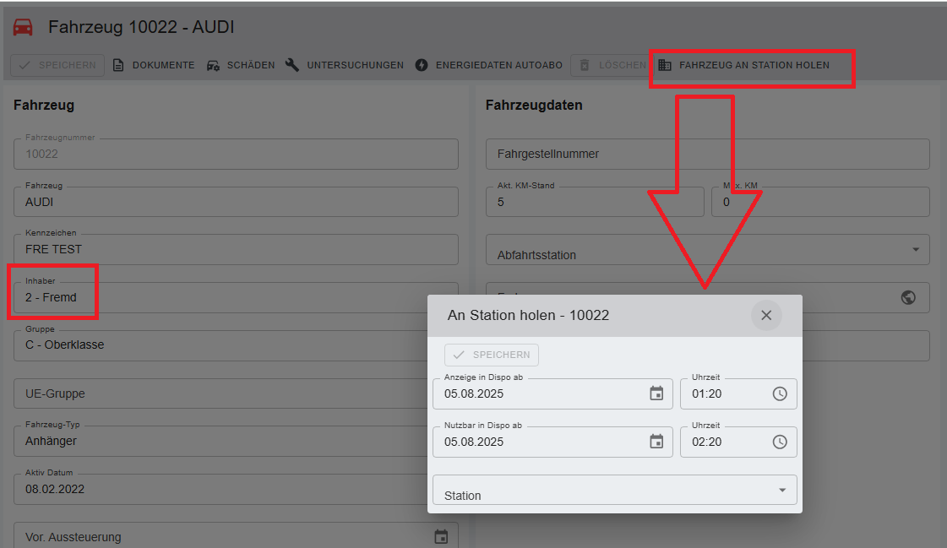This screenshot has width=947, height=548.
Task: Click the globe icon in Fahrzeugdaten
Action: (x=909, y=297)
